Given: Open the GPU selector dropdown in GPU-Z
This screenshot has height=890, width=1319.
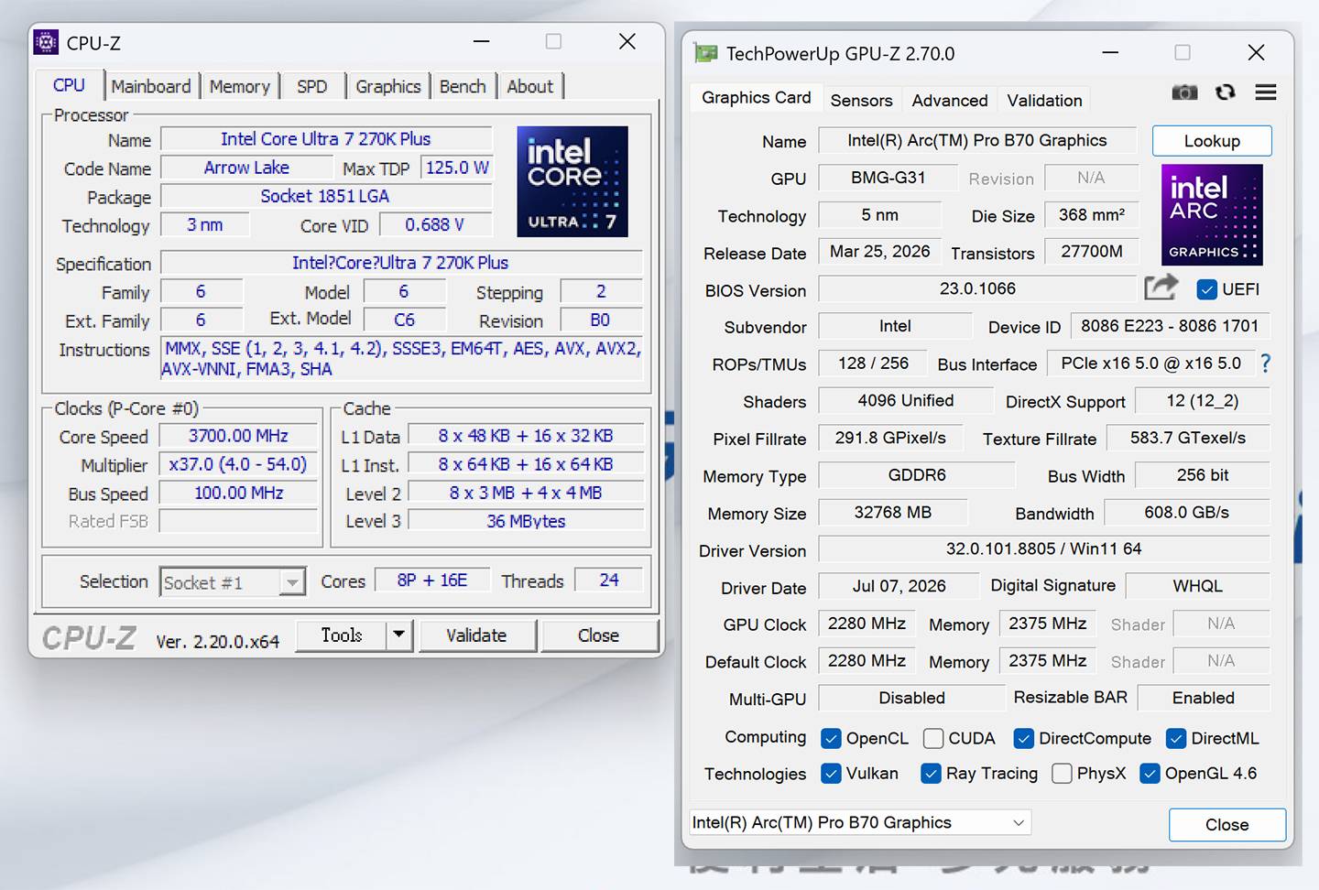Looking at the screenshot, I should pyautogui.click(x=860, y=822).
